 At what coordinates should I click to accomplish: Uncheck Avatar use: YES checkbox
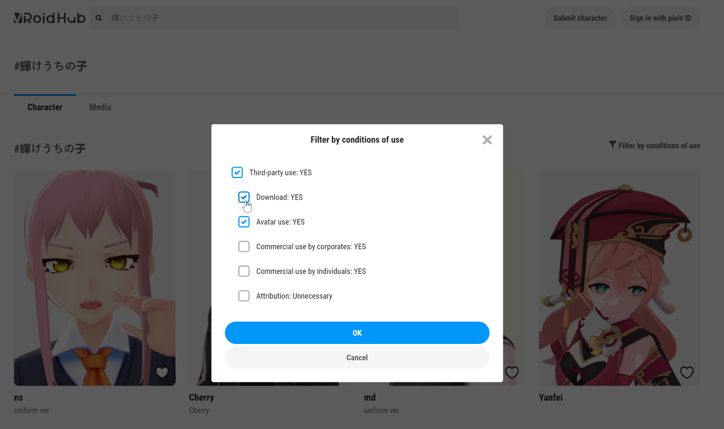(244, 222)
